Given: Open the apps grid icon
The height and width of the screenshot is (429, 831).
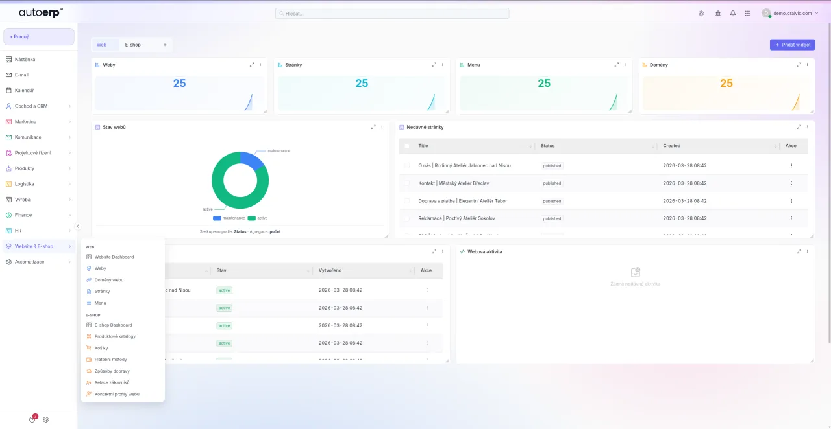Looking at the screenshot, I should click(x=748, y=13).
